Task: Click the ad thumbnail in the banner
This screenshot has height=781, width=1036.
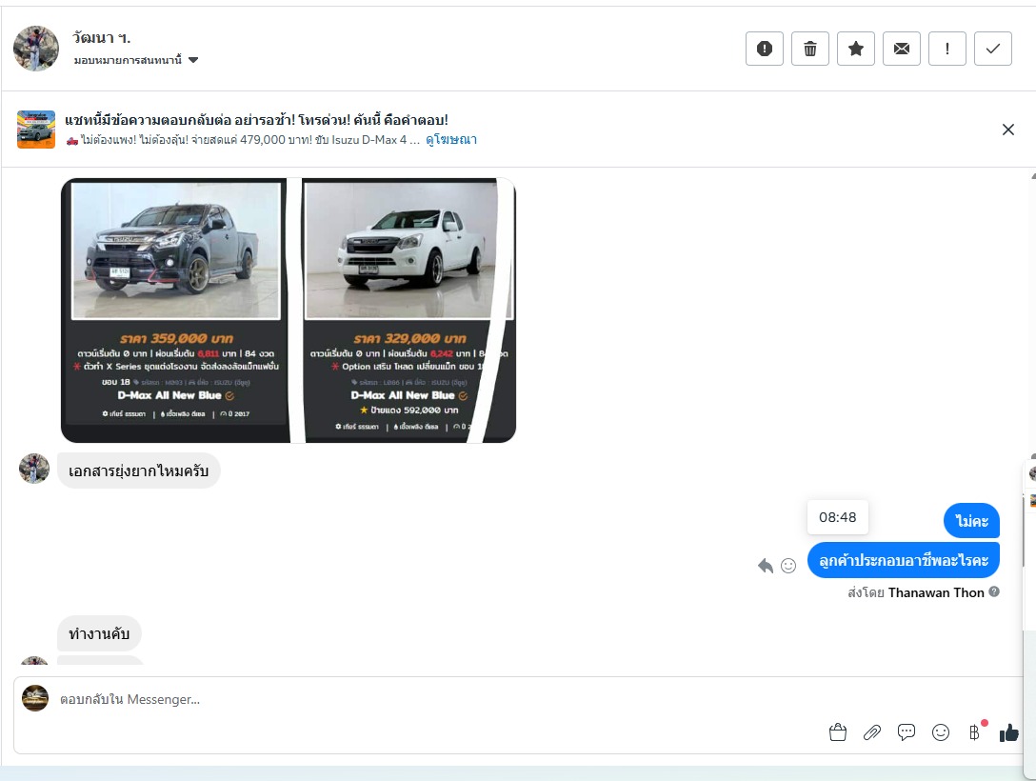Action: click(35, 130)
